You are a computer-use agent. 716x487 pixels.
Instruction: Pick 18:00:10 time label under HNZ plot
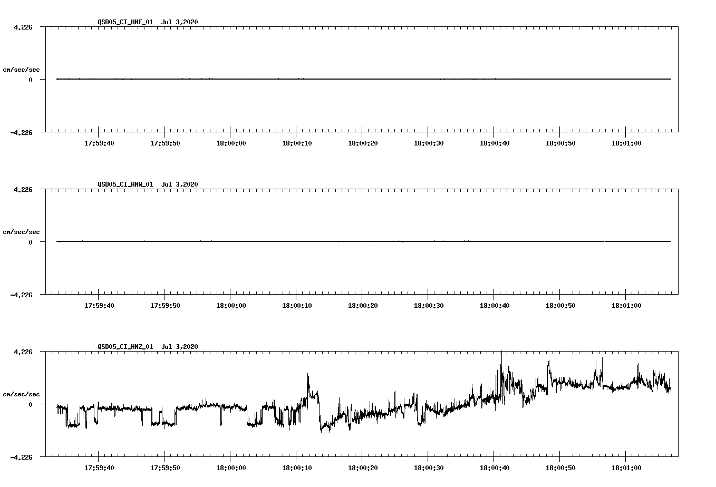[297, 467]
